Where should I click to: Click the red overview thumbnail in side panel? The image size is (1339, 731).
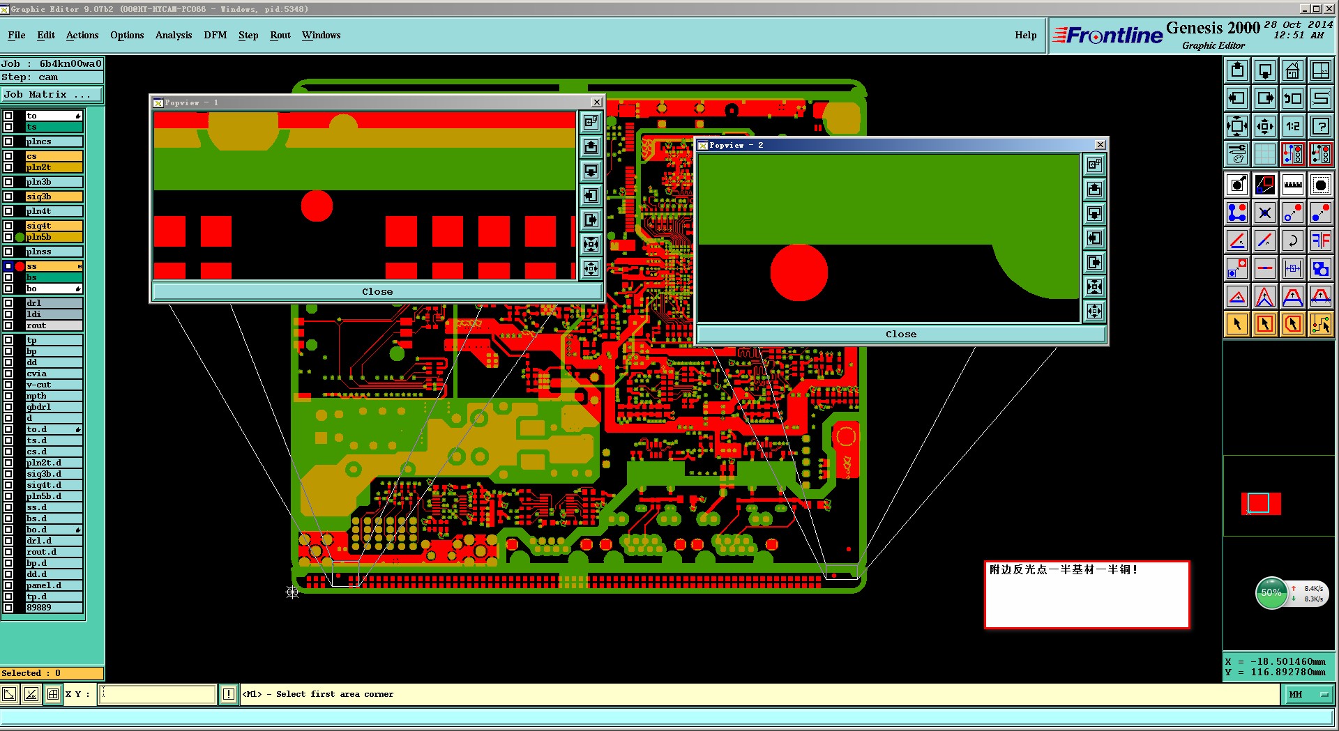click(x=1261, y=503)
